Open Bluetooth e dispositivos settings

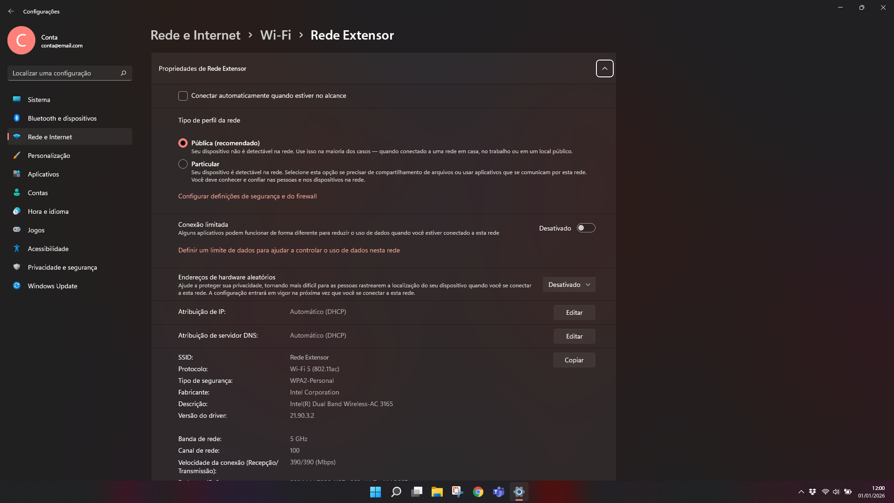coord(62,118)
